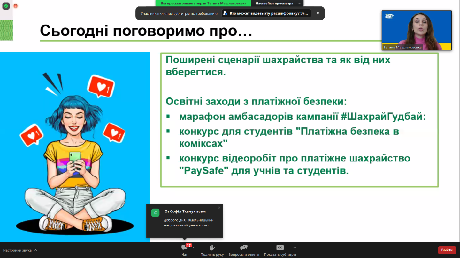Click the red recording indicator icon
This screenshot has height=258, width=460.
[x=15, y=6]
